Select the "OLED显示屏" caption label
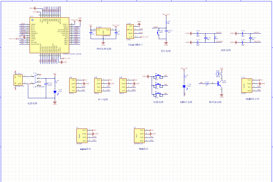273x182 pixels. click(252, 99)
